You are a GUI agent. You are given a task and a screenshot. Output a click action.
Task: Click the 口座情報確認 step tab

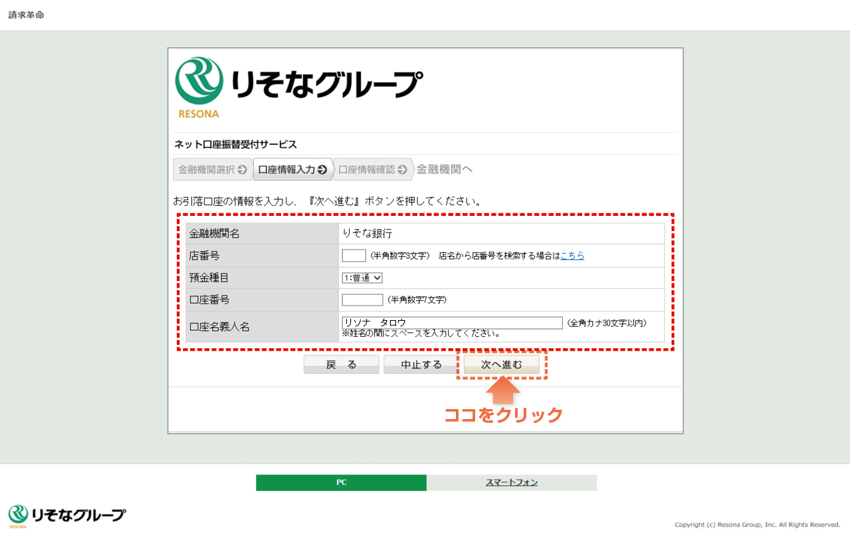click(373, 169)
